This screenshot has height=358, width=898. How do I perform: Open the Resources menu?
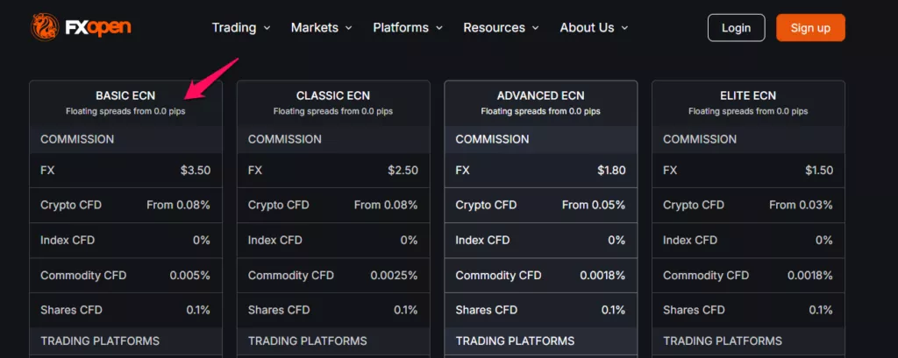[501, 27]
